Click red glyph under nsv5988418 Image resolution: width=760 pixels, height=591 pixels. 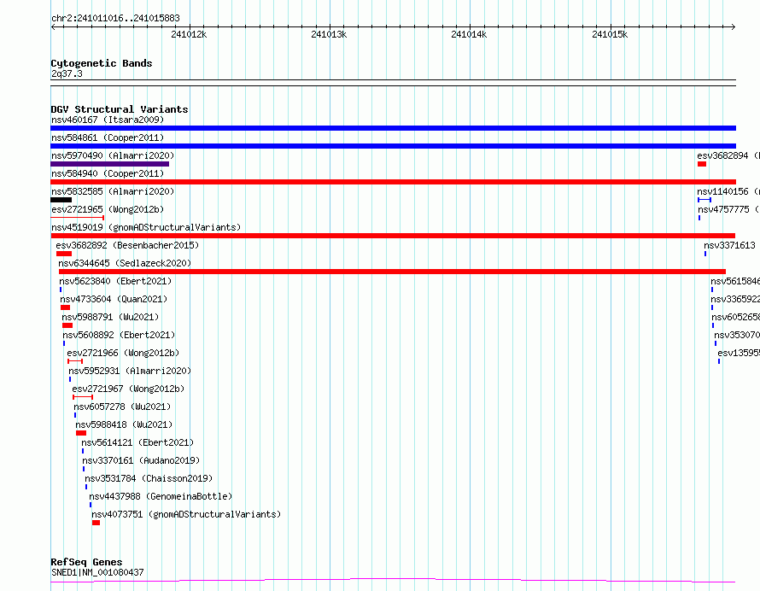[81, 434]
